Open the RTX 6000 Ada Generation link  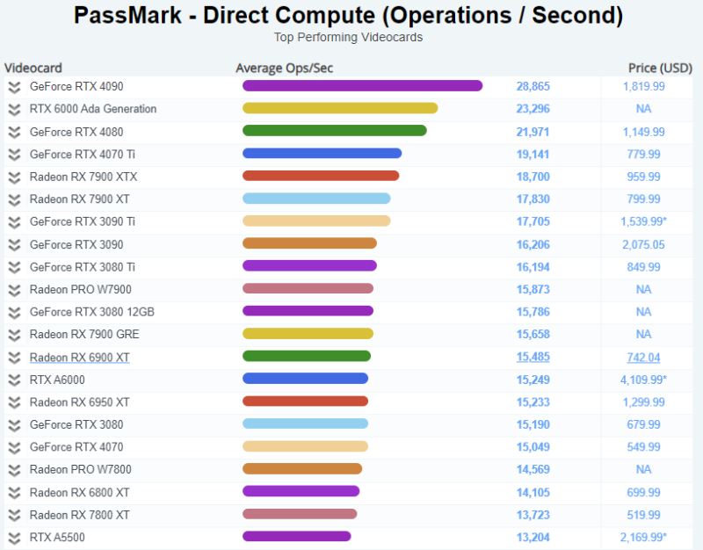tap(93, 109)
